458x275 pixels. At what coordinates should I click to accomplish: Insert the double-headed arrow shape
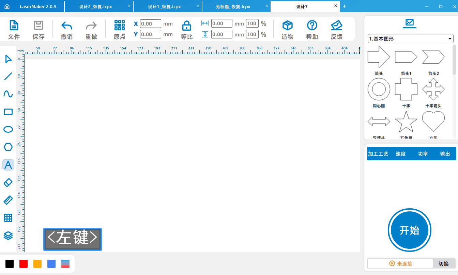379,122
